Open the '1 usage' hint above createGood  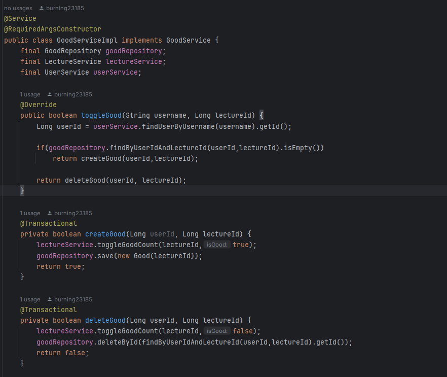(x=30, y=213)
